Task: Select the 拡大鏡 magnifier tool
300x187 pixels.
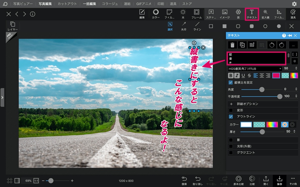Action: [265, 14]
